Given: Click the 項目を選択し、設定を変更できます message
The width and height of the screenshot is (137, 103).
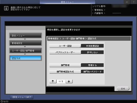Looking at the screenshot, I should click(64, 30).
